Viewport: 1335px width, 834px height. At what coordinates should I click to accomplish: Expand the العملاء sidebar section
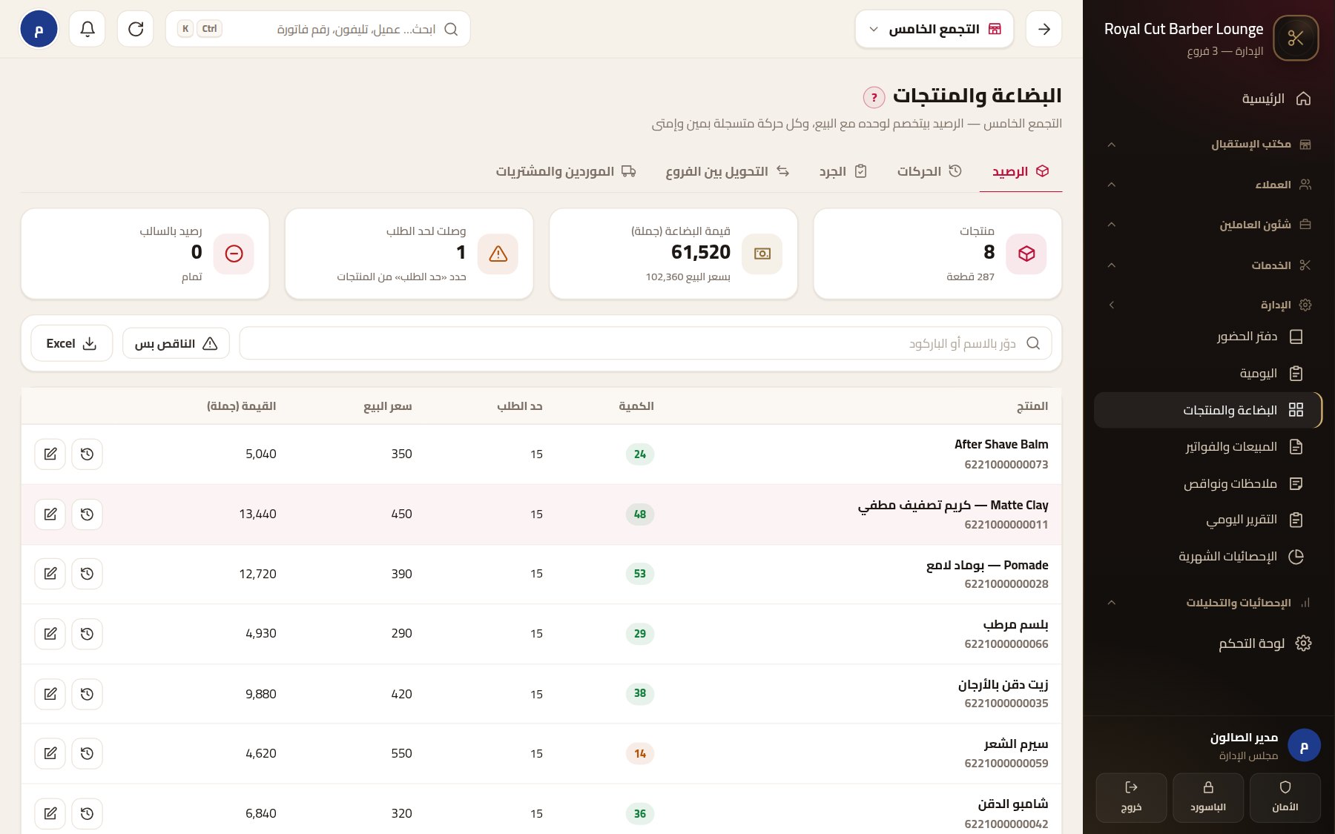point(1208,184)
